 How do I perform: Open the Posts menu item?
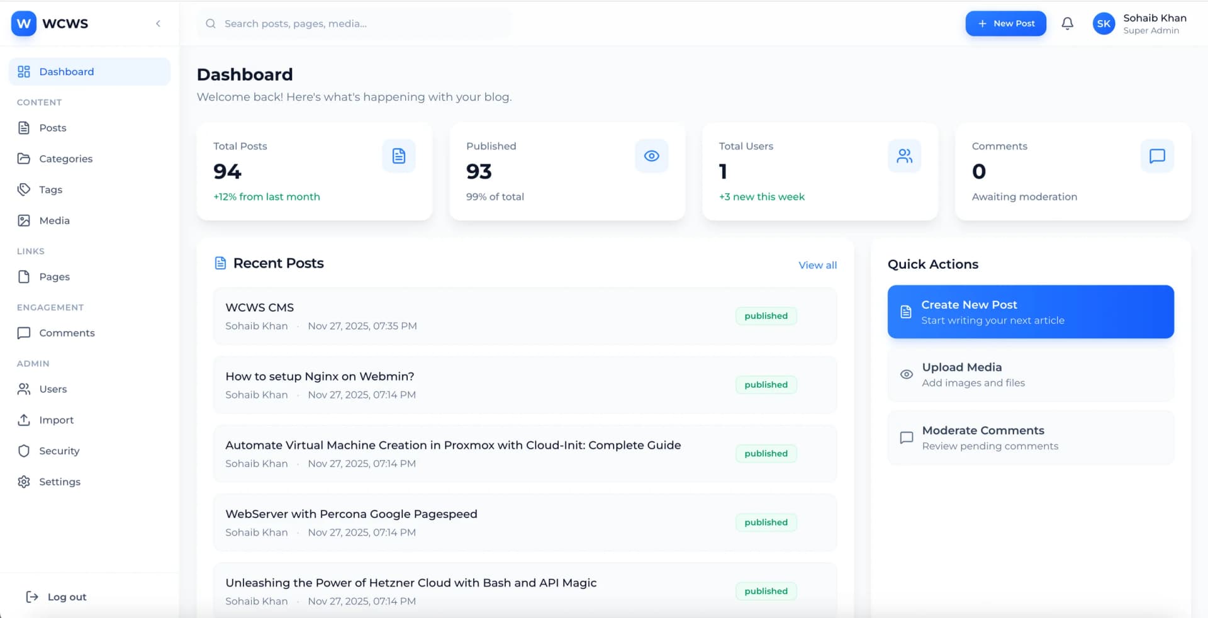click(x=53, y=128)
